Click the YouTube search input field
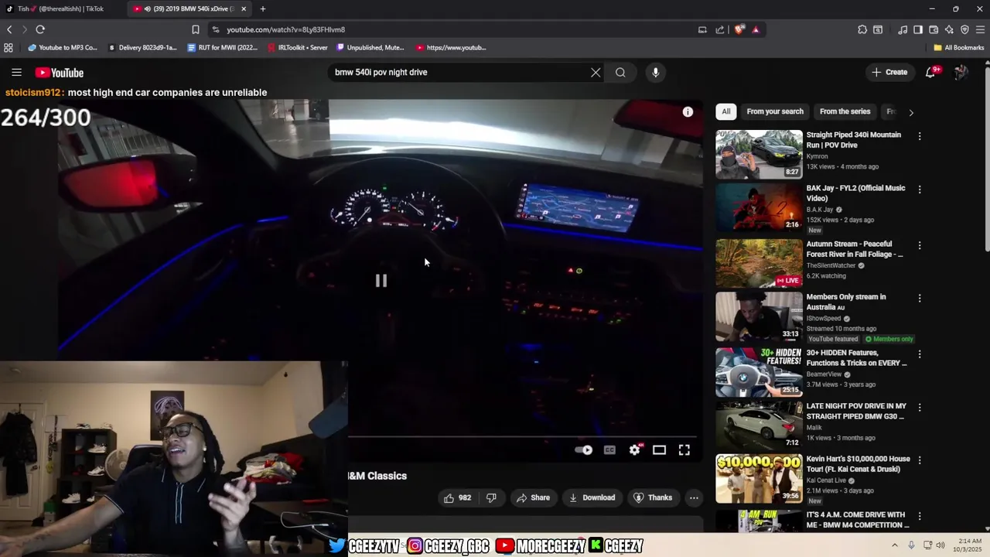The image size is (990, 557). click(x=460, y=72)
